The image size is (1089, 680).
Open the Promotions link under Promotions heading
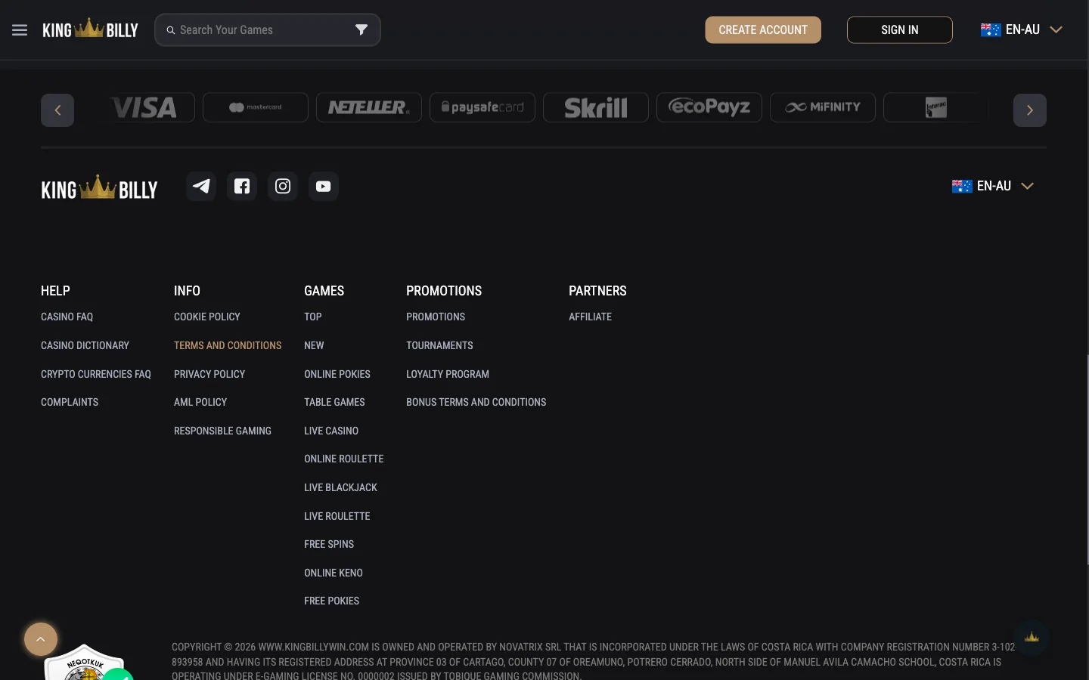click(436, 317)
